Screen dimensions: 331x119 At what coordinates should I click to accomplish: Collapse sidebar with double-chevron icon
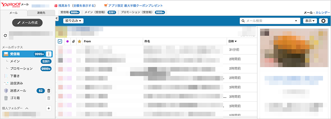click(57, 18)
